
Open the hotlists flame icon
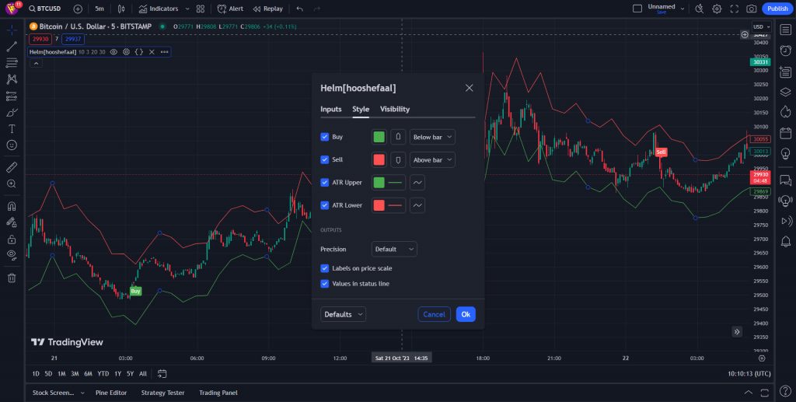(x=785, y=112)
